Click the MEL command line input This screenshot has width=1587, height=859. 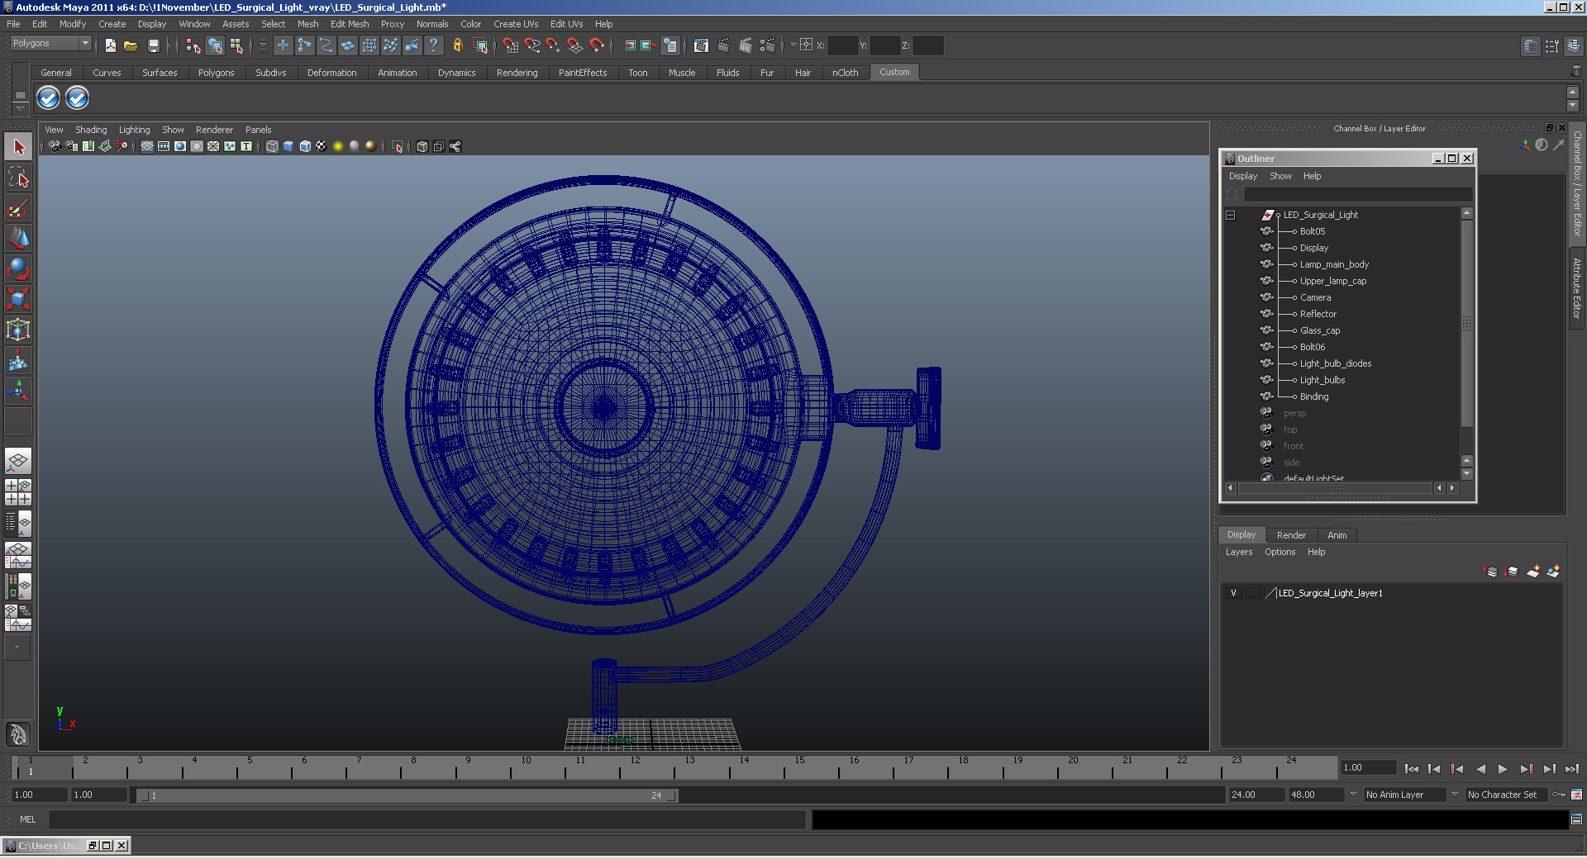pyautogui.click(x=427, y=819)
